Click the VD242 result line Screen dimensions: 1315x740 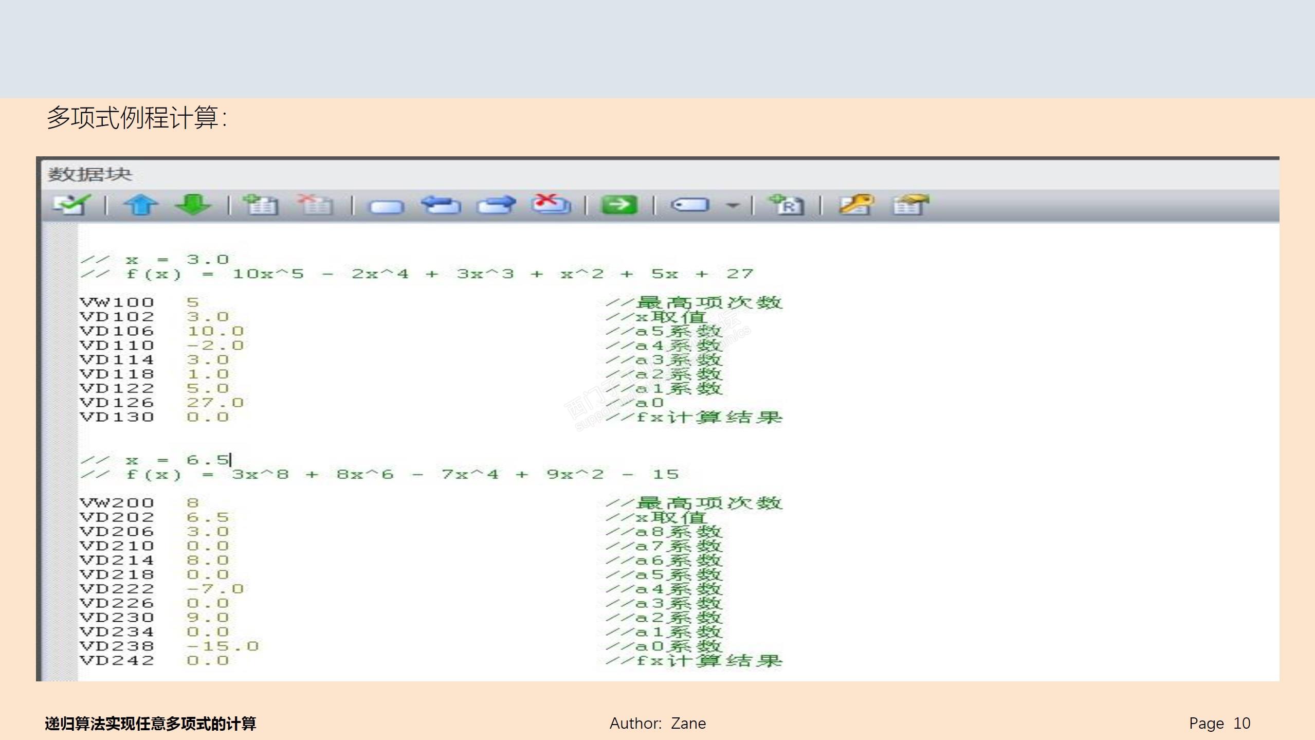click(x=117, y=661)
